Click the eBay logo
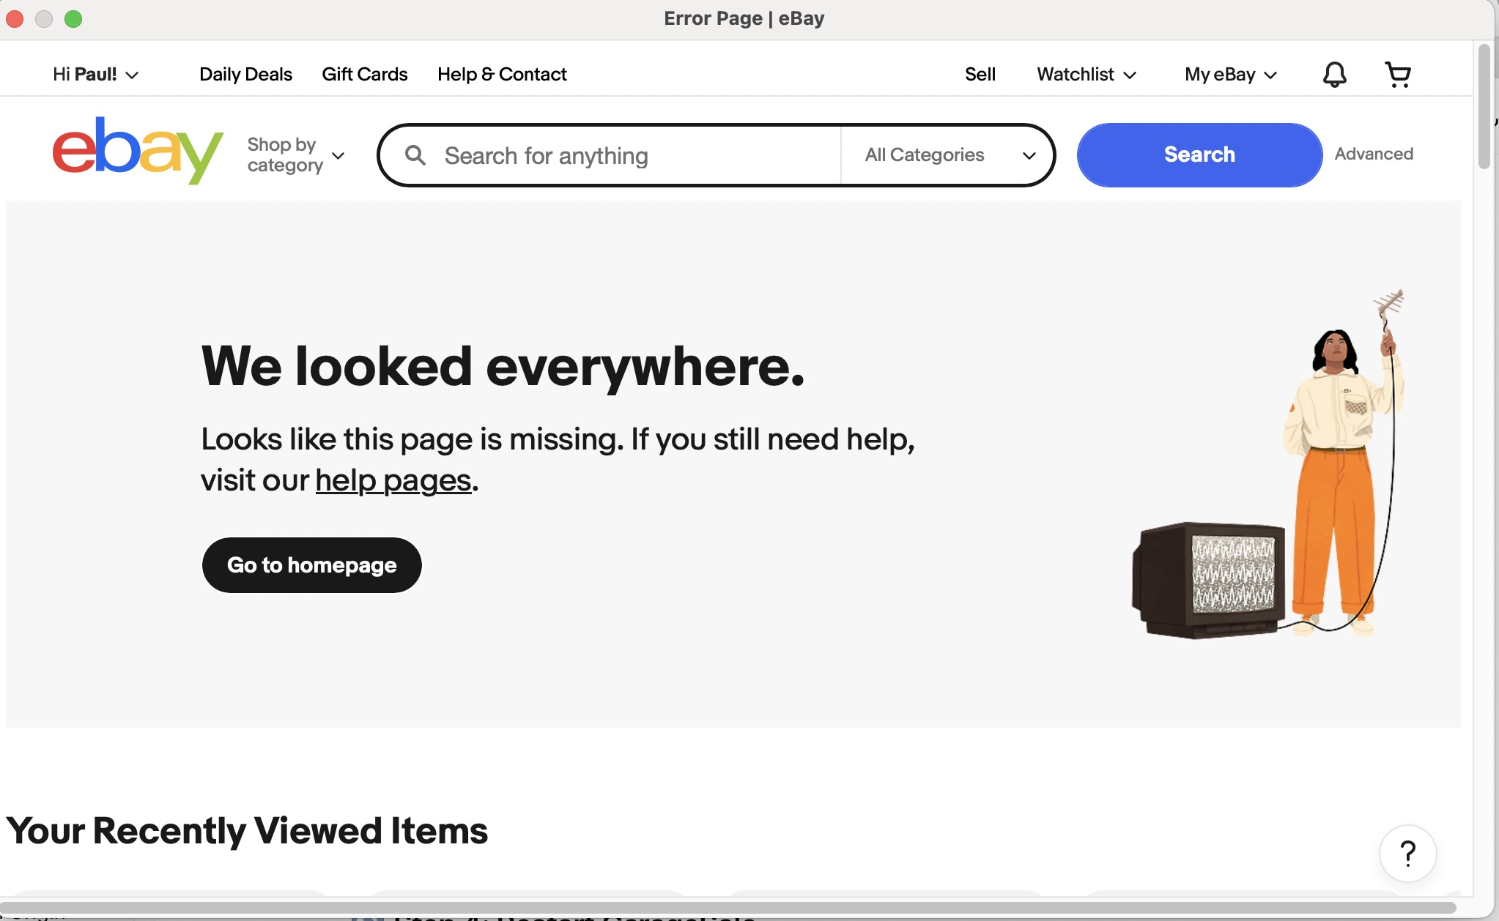Viewport: 1499px width, 921px height. pos(138,151)
